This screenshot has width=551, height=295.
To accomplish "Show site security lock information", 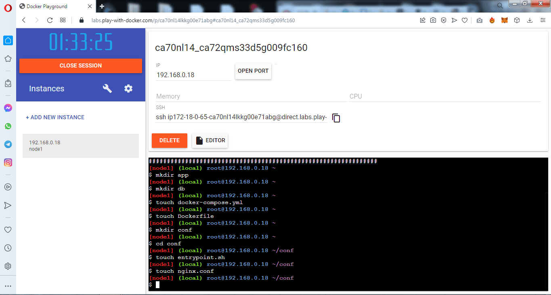I will coord(81,20).
